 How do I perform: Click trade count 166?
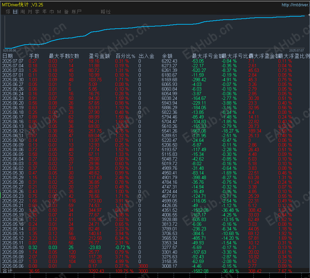tap(72, 238)
